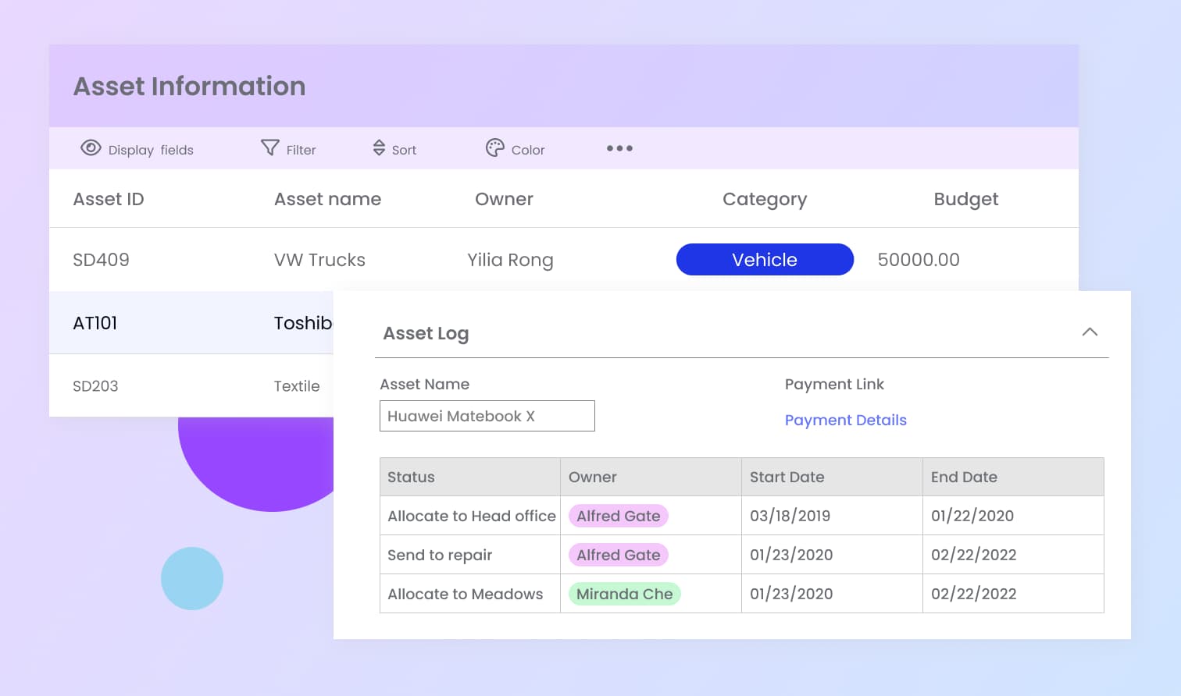Open the Filter funnel icon
The image size is (1181, 696).
(x=269, y=147)
